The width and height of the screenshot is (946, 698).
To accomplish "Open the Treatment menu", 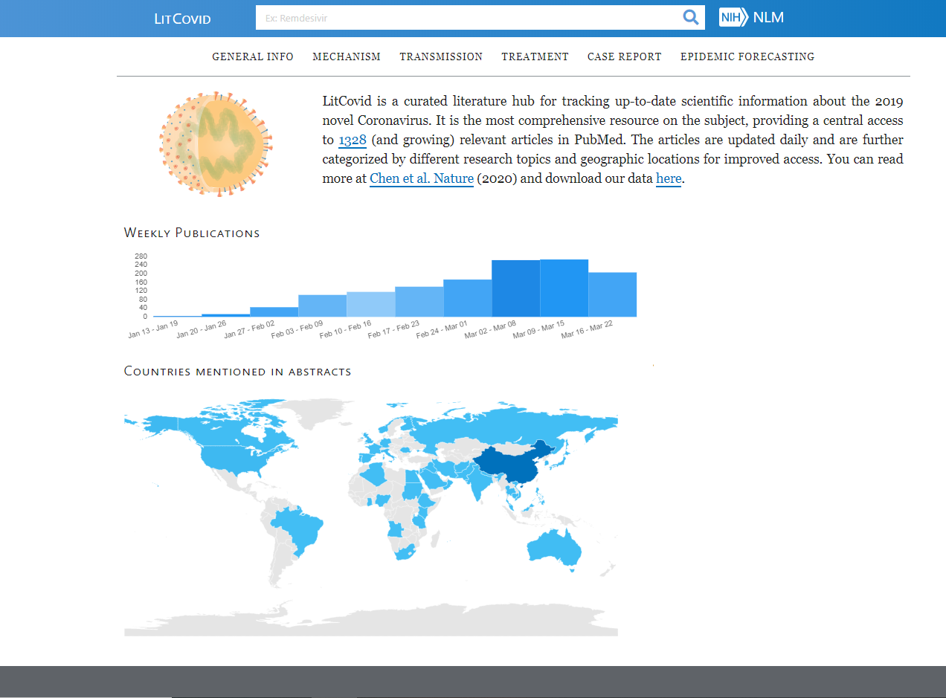I will pos(535,56).
